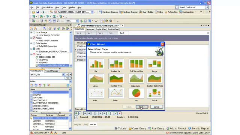Open the connection selector dropdown in toolbar
Image resolution: width=240 pixels, height=135 pixels.
click(x=92, y=12)
